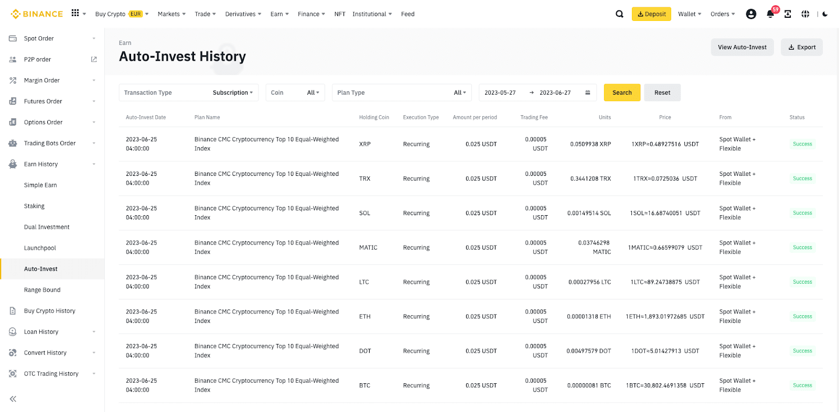Screen dimensions: 839x412
Task: Open the Transaction Type Subscription dropdown
Action: [188, 93]
